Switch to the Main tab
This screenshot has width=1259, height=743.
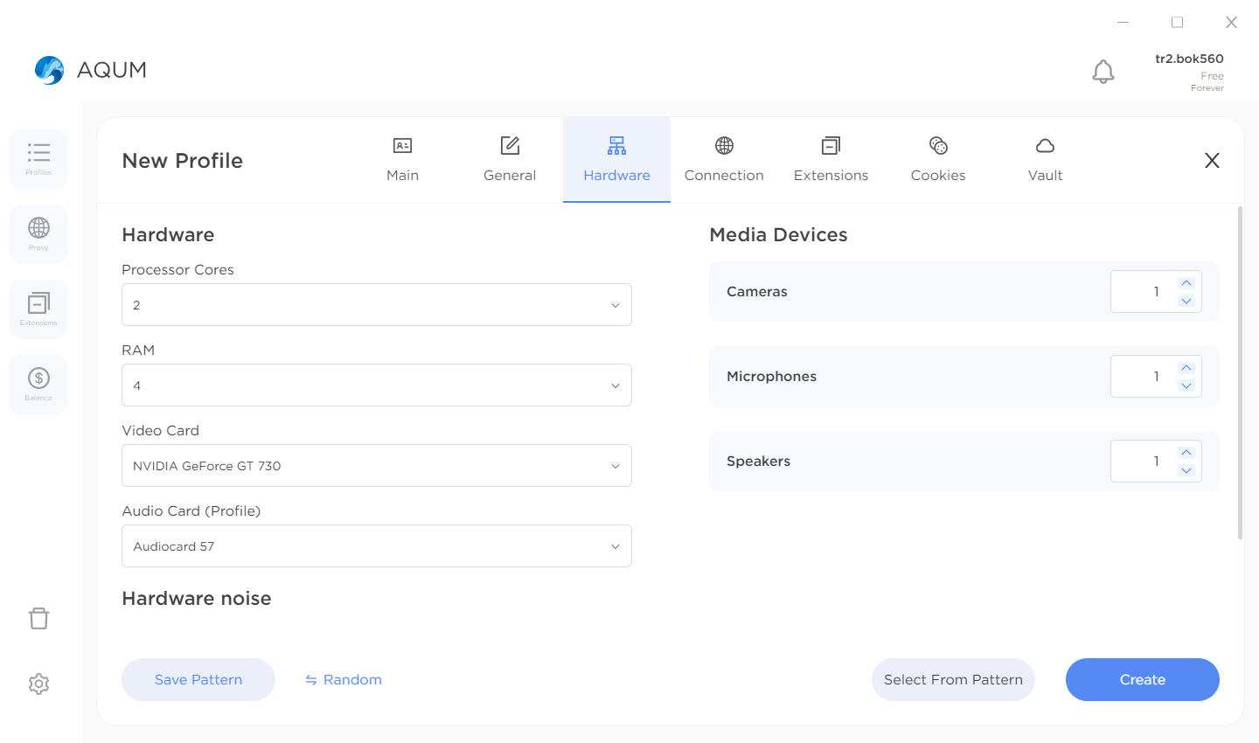click(402, 160)
